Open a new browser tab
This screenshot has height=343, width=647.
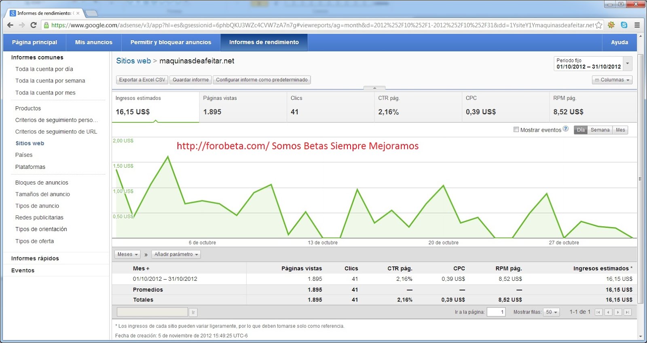[x=91, y=13]
